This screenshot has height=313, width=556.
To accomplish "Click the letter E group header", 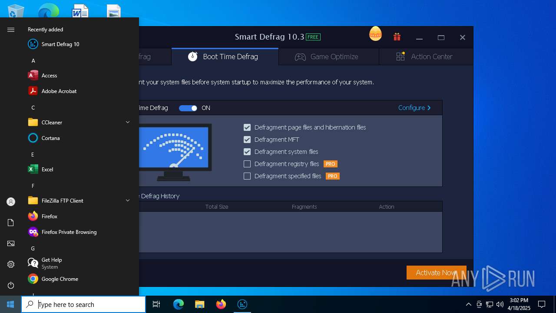I will click(x=33, y=155).
